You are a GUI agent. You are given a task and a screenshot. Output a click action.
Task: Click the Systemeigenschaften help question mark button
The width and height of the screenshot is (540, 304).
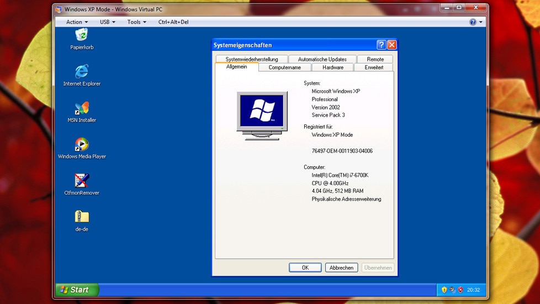(x=381, y=45)
